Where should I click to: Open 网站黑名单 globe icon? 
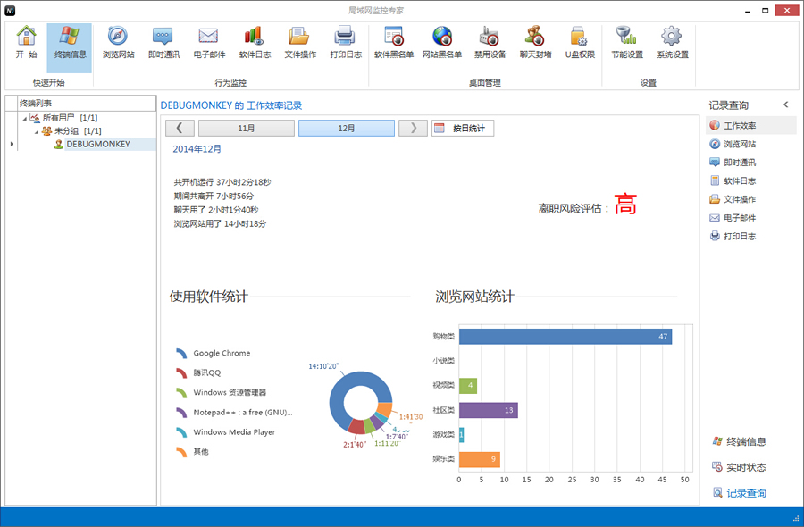[441, 42]
